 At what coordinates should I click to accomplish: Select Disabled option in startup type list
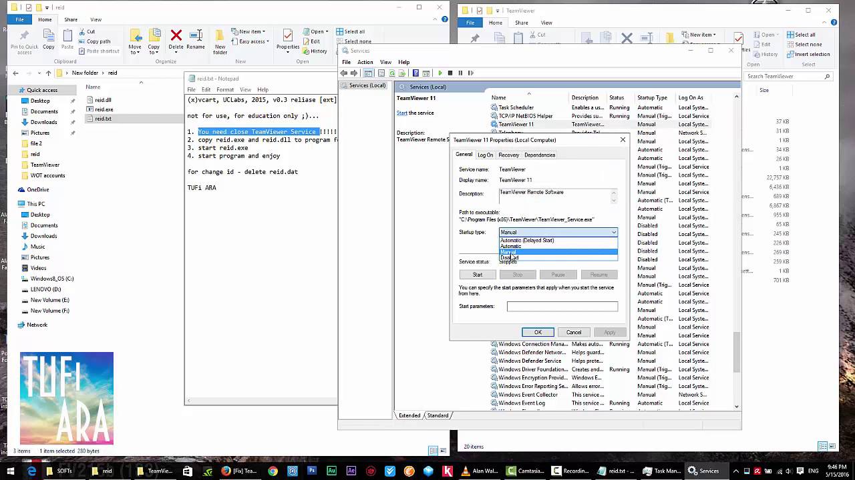coord(558,258)
